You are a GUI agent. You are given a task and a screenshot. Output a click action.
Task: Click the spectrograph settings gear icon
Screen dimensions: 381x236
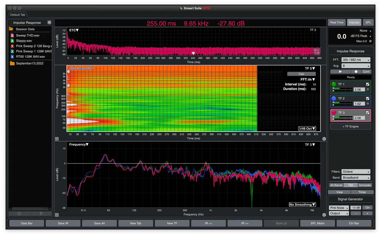[324, 139]
